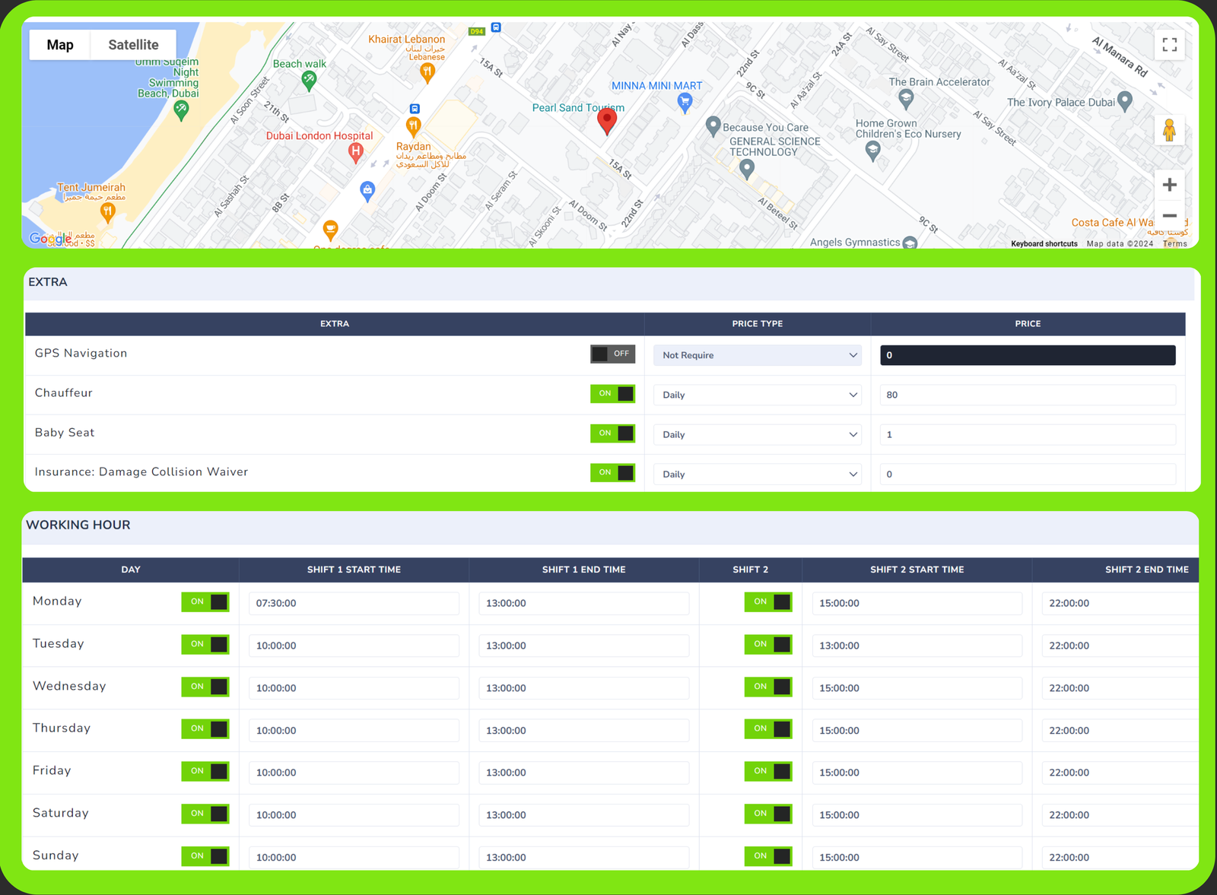Turn off the Chauffeur extra toggle
The image size is (1217, 895).
pos(612,394)
